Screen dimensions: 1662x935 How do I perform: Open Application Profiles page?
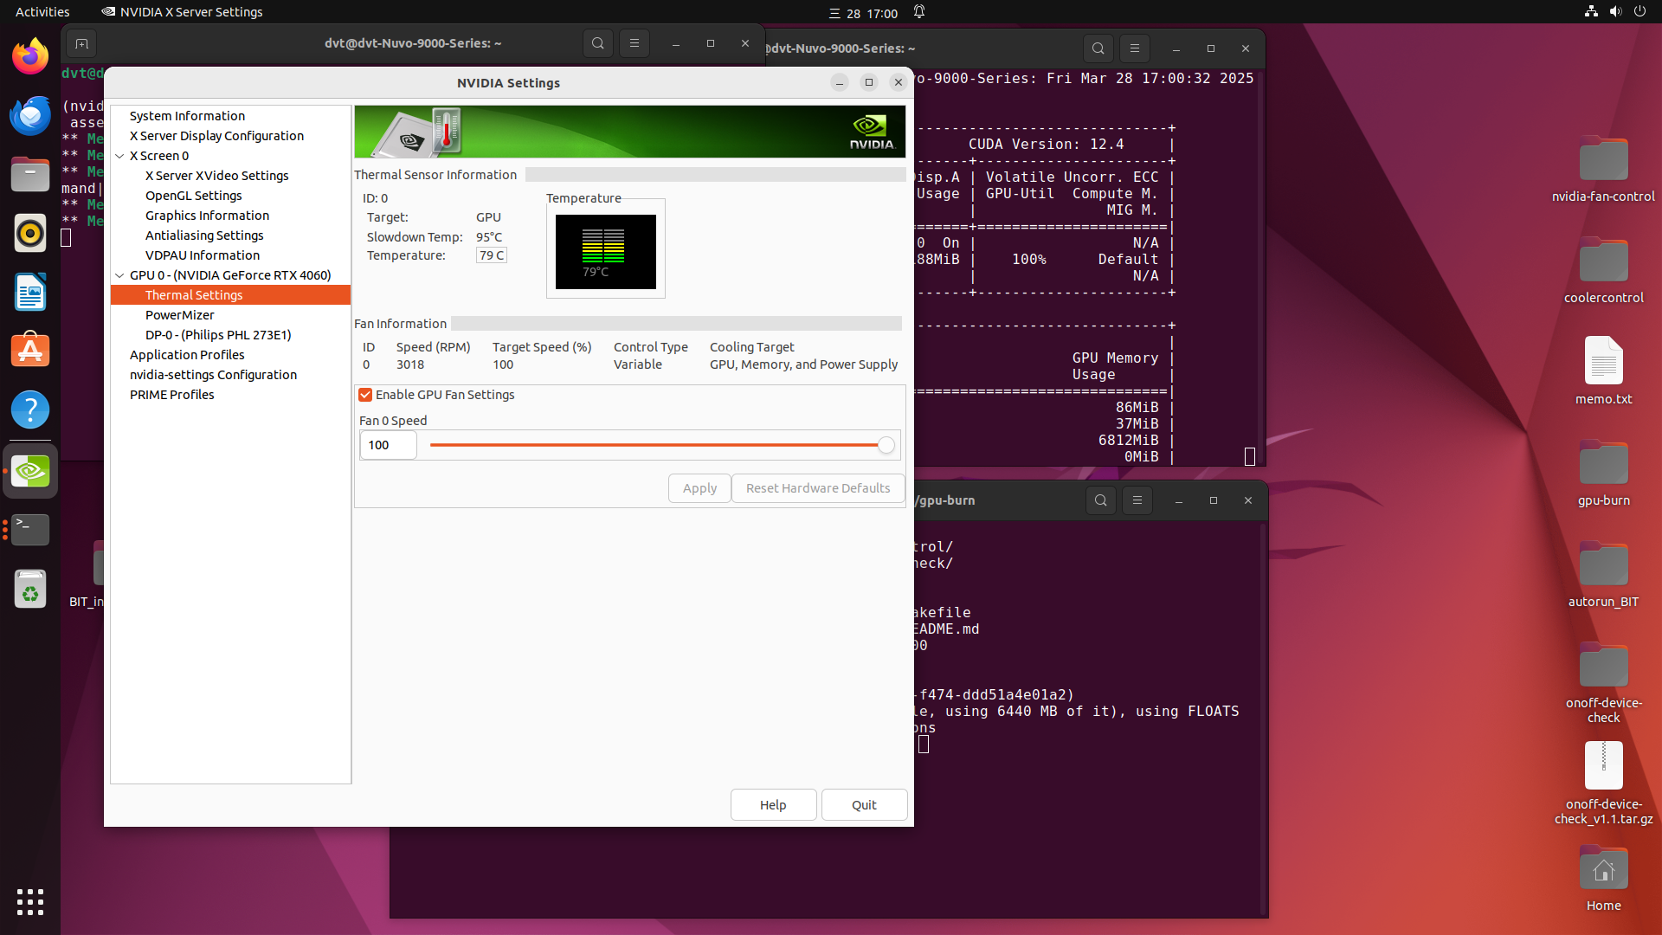[x=187, y=355]
